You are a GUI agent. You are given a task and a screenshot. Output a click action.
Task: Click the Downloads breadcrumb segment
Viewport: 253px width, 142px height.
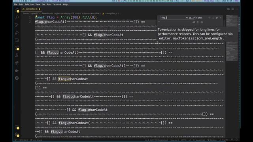click(47, 13)
